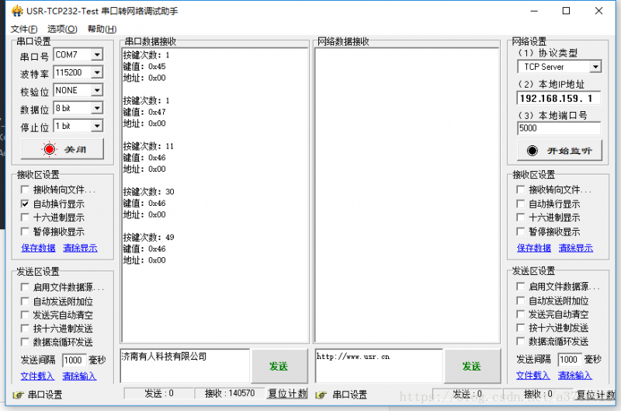Screen dimensions: 621x411
Task: Uncheck serial 自动换行显示 checkbox
Action: click(25, 204)
